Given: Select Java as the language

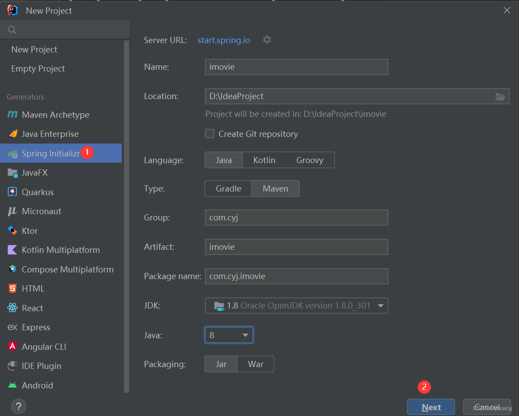Looking at the screenshot, I should (x=224, y=160).
